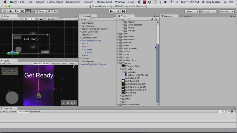Viewport: 237px width, 133px height.
Task: Toggle Global handle orientation
Action: point(53,11)
